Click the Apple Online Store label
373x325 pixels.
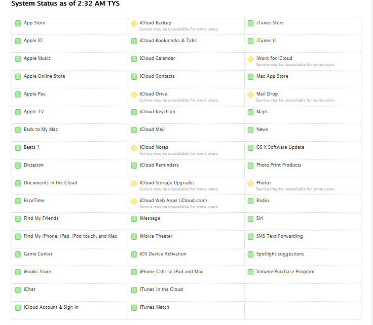point(44,76)
